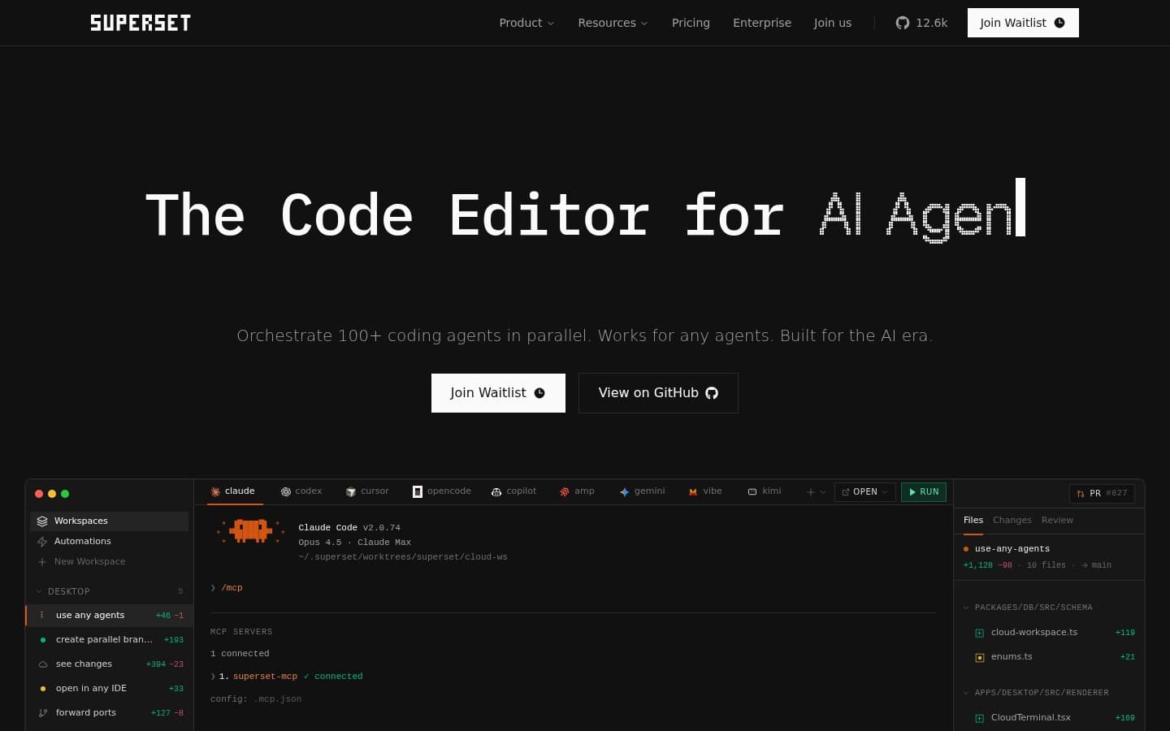Select the 'see changes' workspace

[x=110, y=664]
